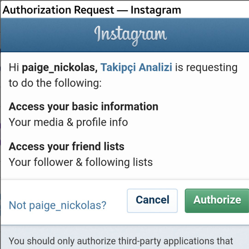249x249 pixels.
Task: Click the gray footer notice area
Action: pos(125,237)
